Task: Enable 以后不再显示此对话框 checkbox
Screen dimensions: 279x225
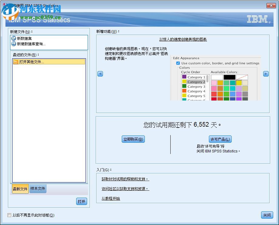Action: pyautogui.click(x=9, y=215)
